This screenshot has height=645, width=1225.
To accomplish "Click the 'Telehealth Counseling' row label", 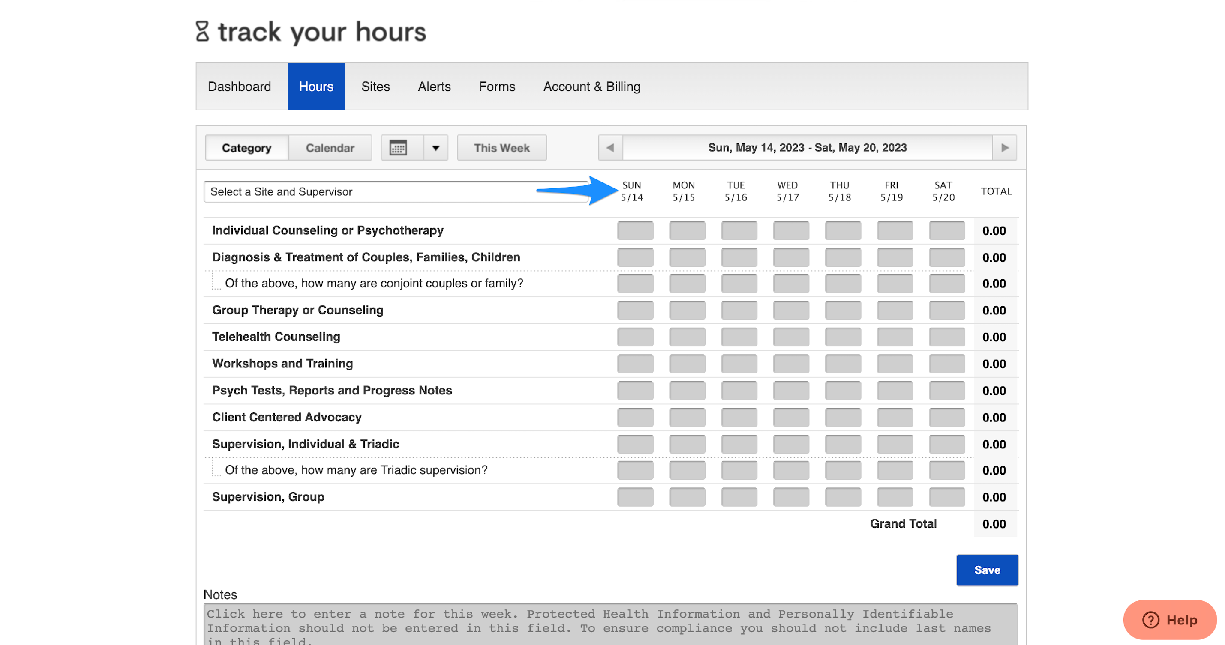I will point(276,337).
